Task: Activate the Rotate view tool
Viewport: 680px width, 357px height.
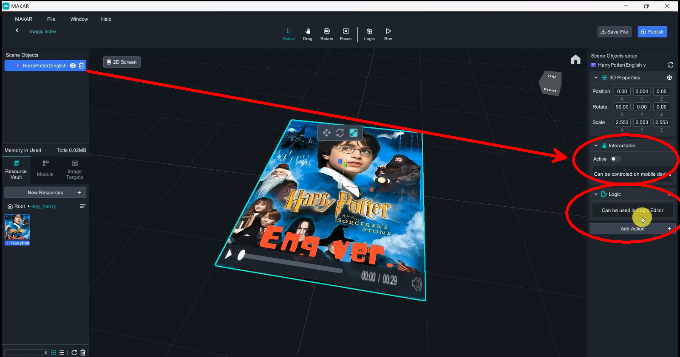Action: [326, 34]
